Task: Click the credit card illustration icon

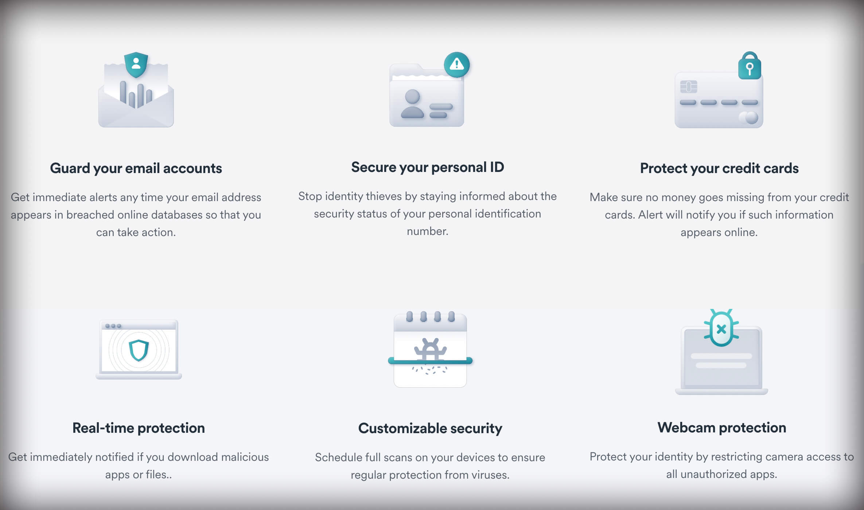Action: coord(719,90)
